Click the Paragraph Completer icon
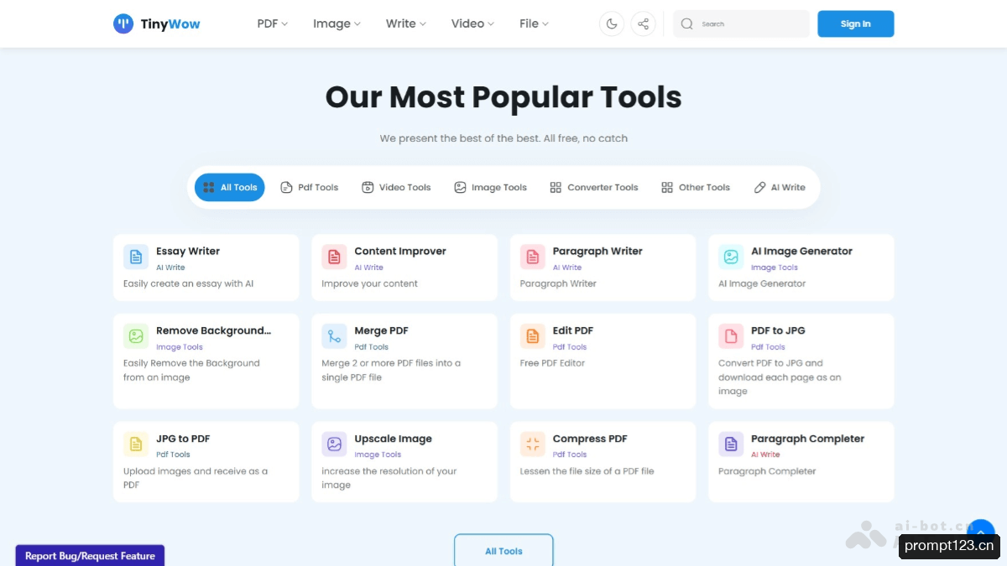Viewport: 1007px width, 566px height. pos(731,444)
